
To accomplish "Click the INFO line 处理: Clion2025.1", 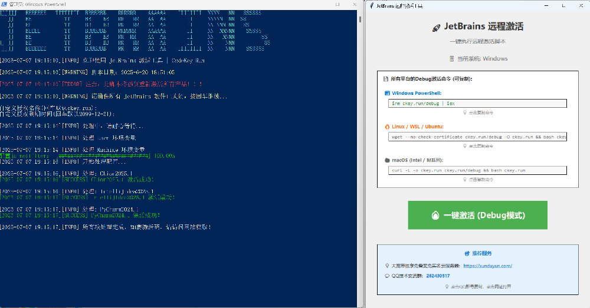I will pyautogui.click(x=66, y=174).
